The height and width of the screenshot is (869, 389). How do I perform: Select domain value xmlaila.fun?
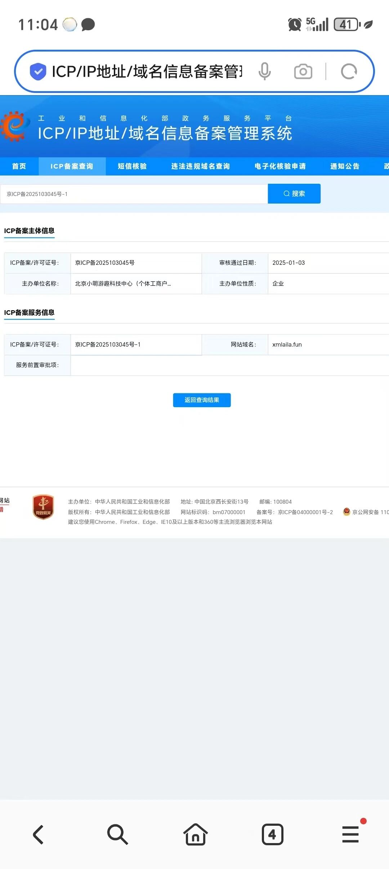click(287, 344)
